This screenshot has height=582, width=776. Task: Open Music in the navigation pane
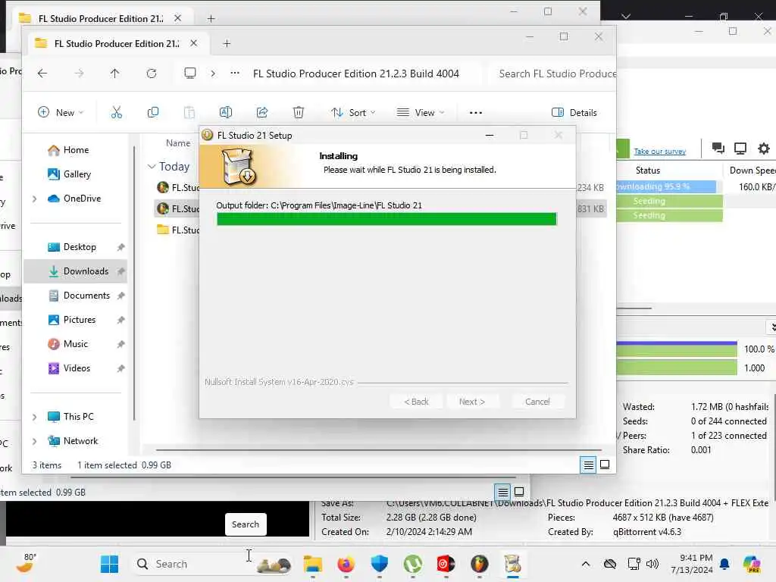click(67, 344)
